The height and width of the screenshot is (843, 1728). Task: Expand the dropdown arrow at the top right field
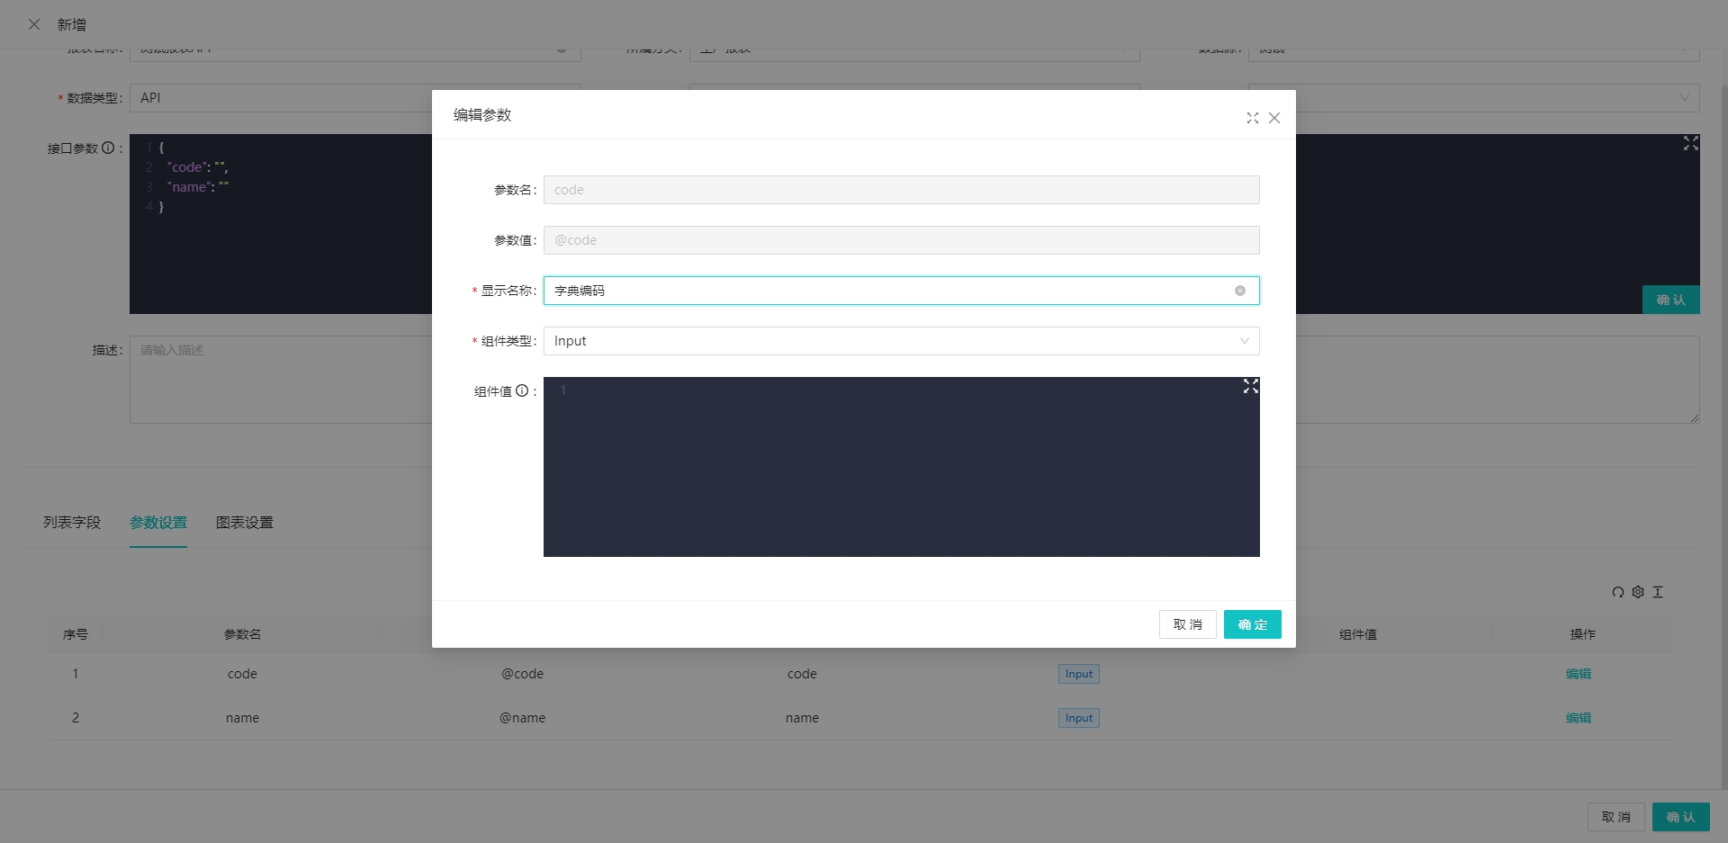1685,98
